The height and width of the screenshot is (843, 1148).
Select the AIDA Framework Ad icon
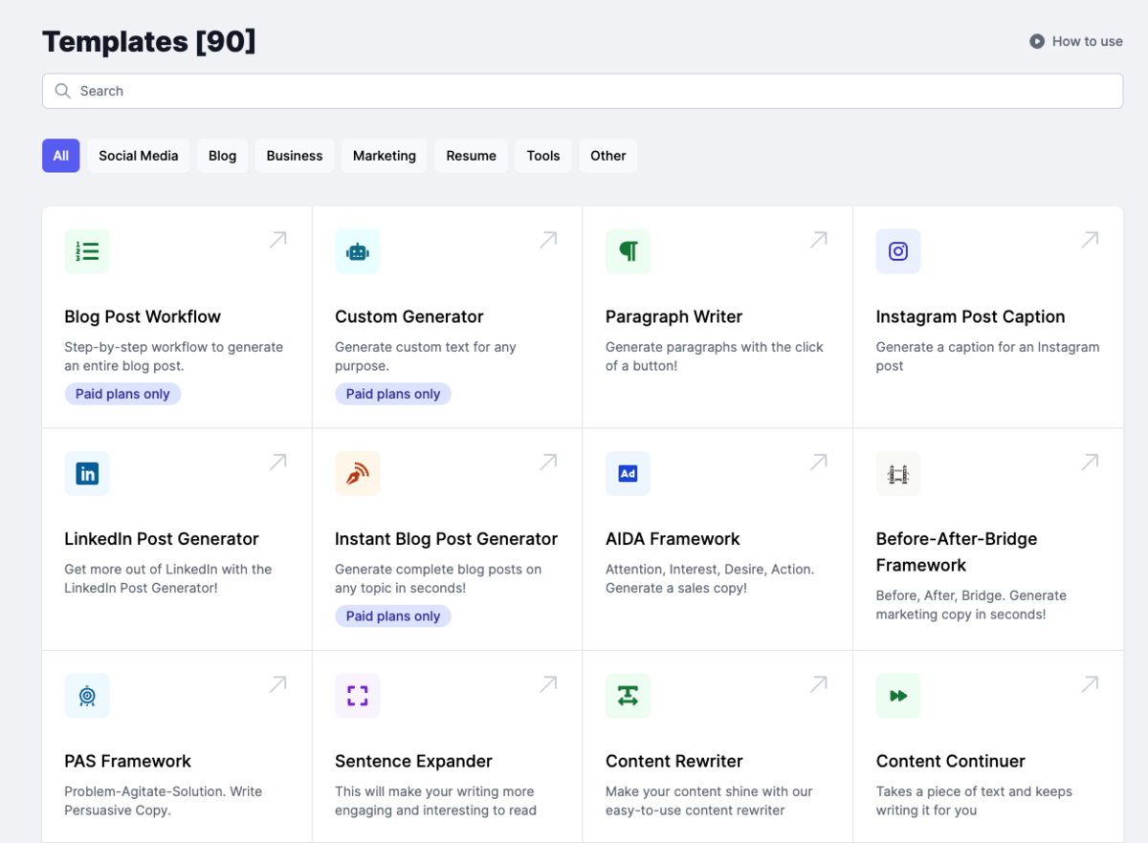[x=628, y=473]
